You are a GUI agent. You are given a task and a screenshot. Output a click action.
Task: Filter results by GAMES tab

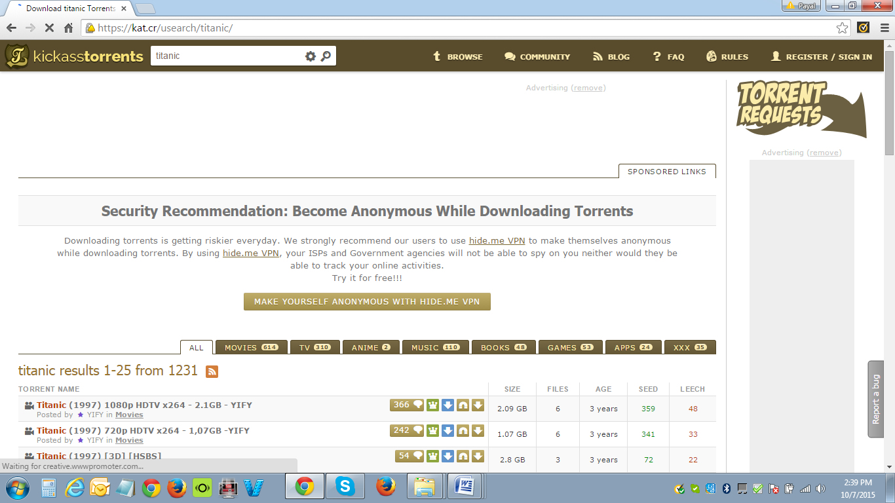coord(571,348)
